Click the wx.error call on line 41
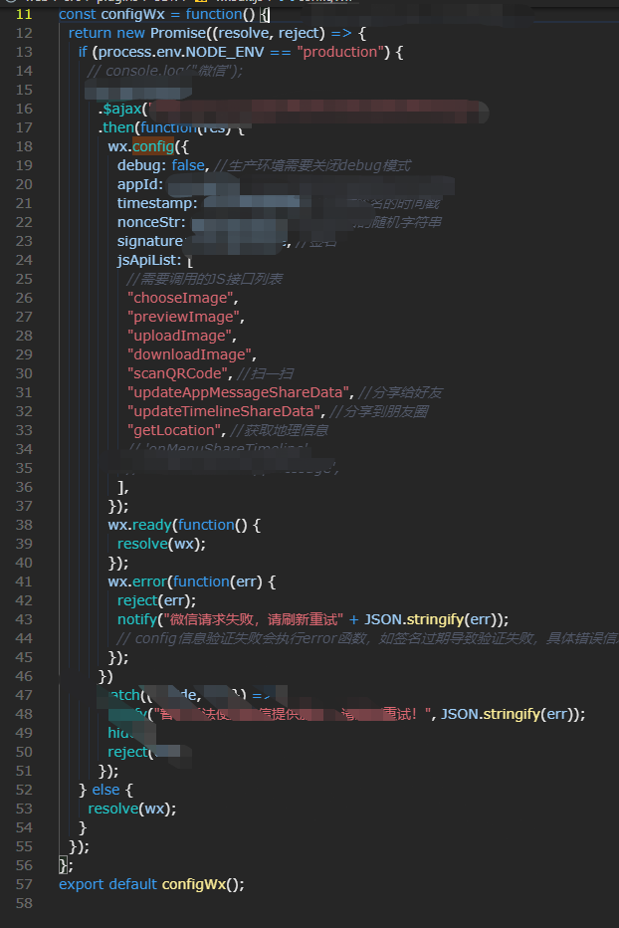The image size is (619, 928). (x=137, y=582)
